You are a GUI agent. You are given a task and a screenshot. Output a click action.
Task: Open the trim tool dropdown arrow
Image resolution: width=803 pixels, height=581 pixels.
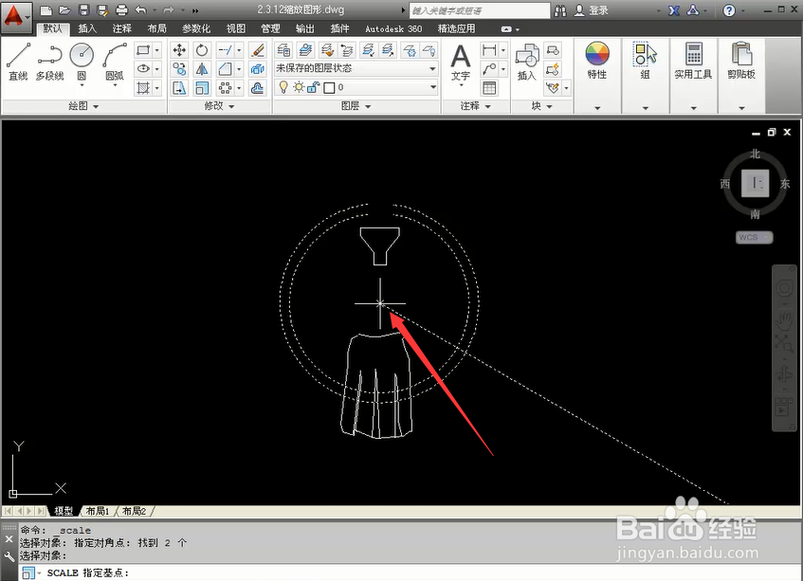coord(239,50)
